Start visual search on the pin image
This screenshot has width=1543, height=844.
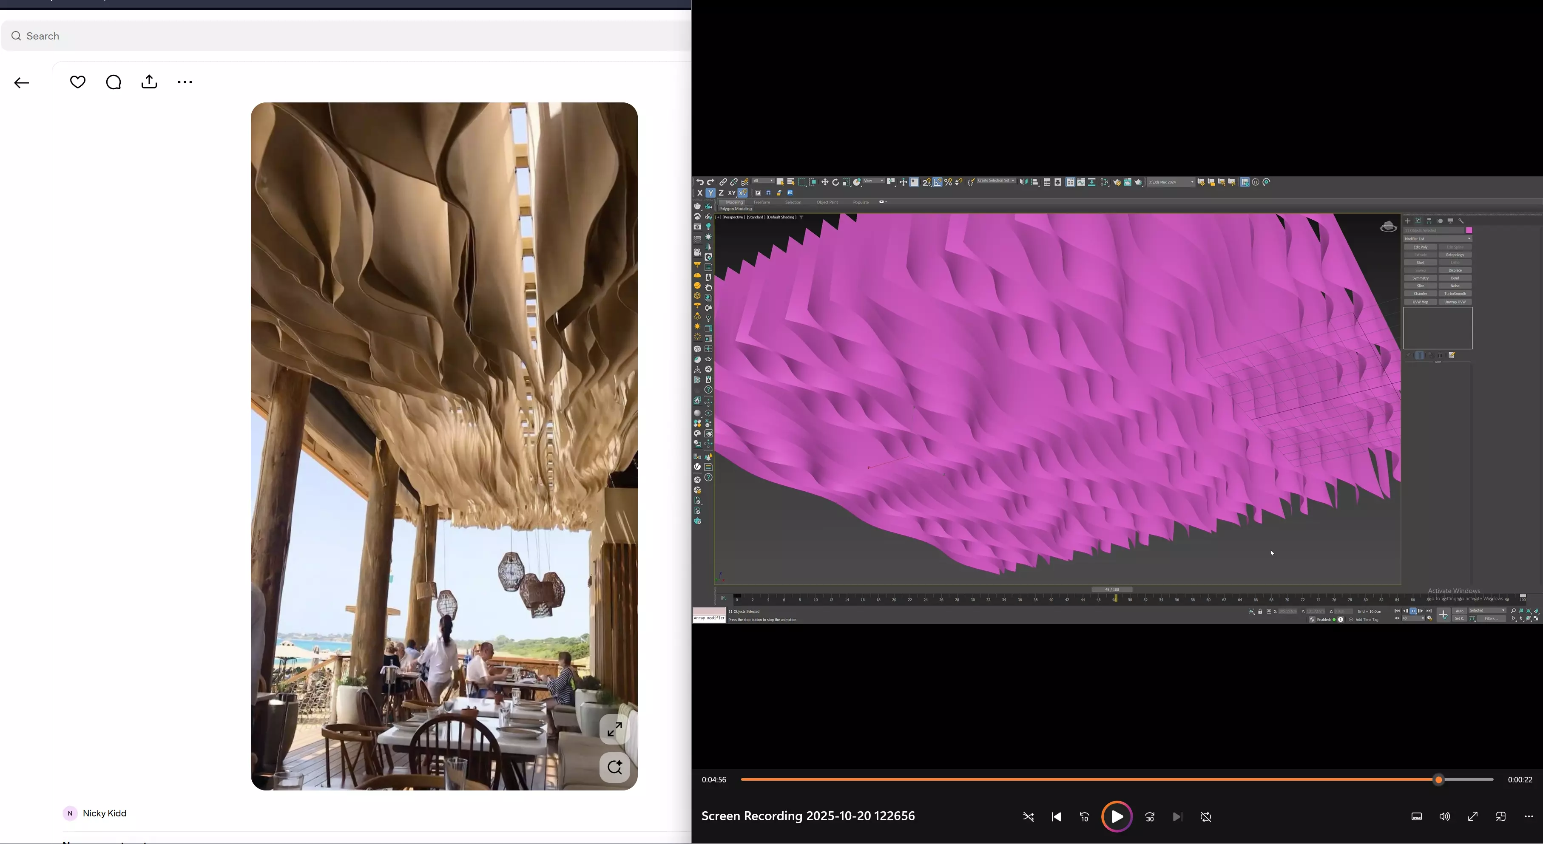614,768
